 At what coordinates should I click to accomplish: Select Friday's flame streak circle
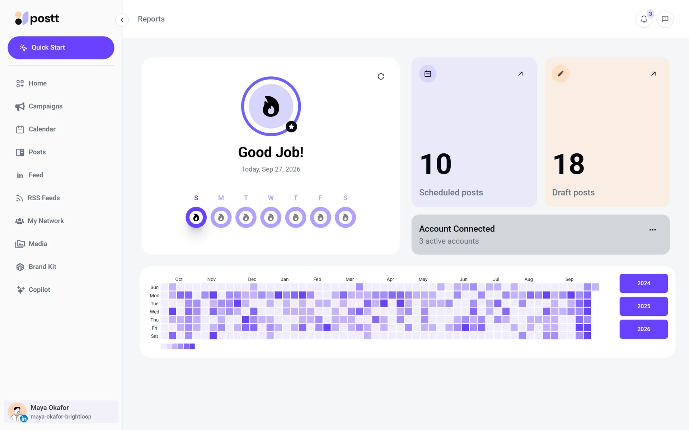click(x=320, y=217)
